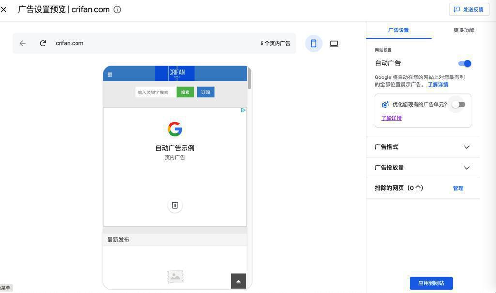Viewport: 496px width, 293px height.
Task: Click the AdChoices icon on sample ad
Action: 243,110
